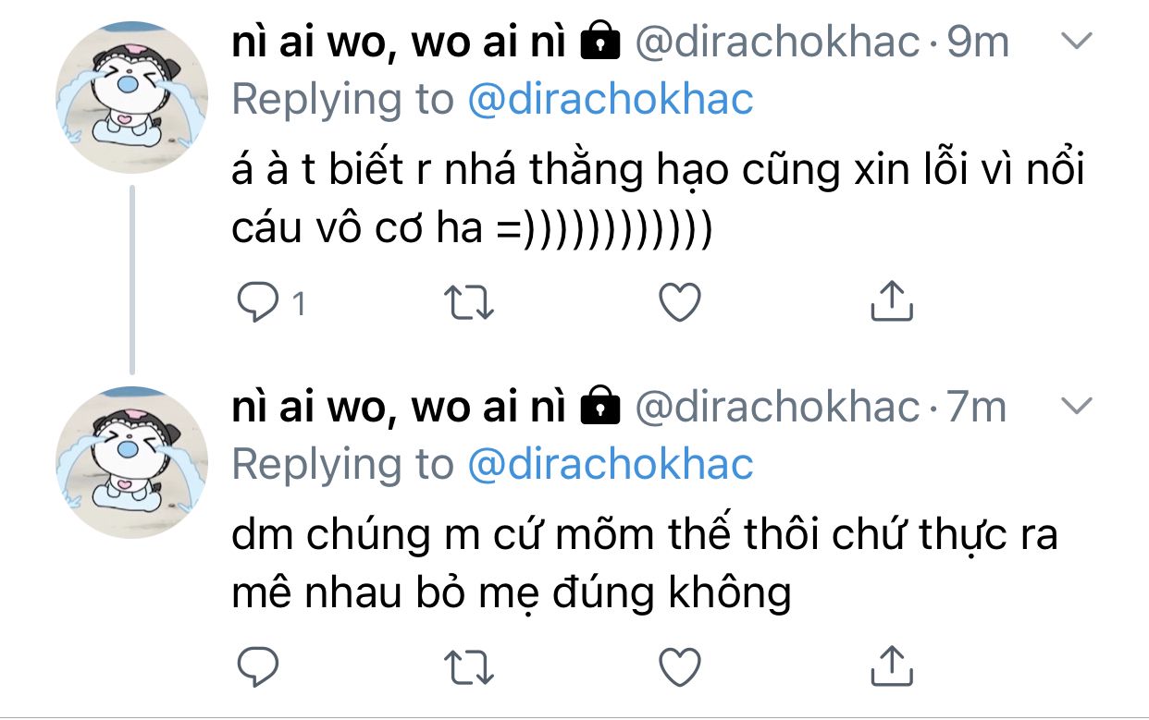
Task: Tap the second tweet's crying avatar
Action: click(x=132, y=462)
